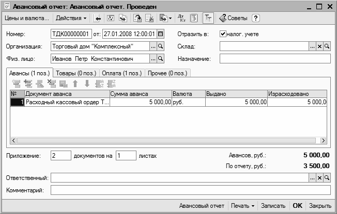Expand the Действия dropdown menu

[x=71, y=18]
